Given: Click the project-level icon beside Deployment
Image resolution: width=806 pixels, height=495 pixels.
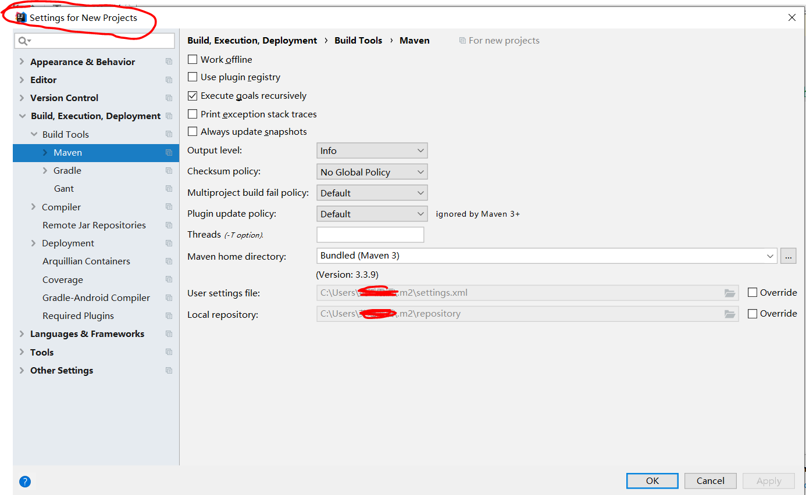Looking at the screenshot, I should coord(169,243).
